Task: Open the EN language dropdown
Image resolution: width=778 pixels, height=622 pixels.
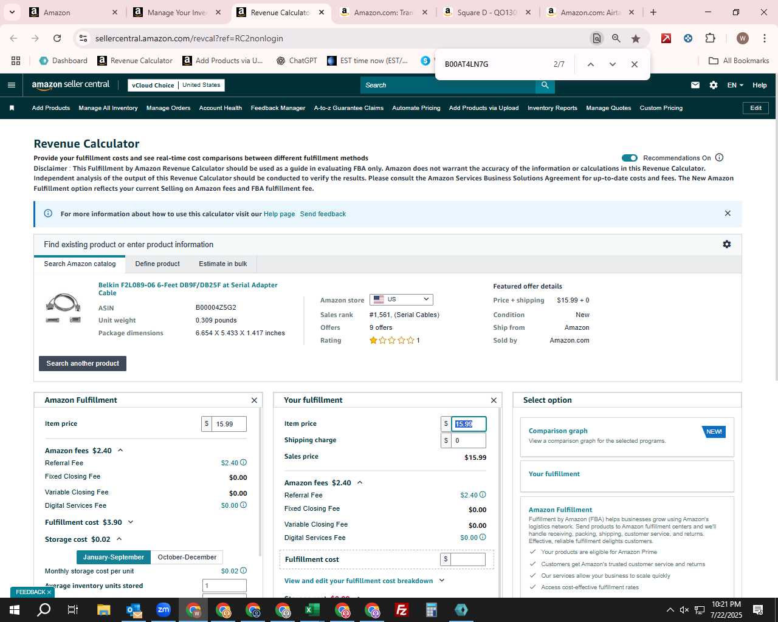Action: (x=735, y=85)
